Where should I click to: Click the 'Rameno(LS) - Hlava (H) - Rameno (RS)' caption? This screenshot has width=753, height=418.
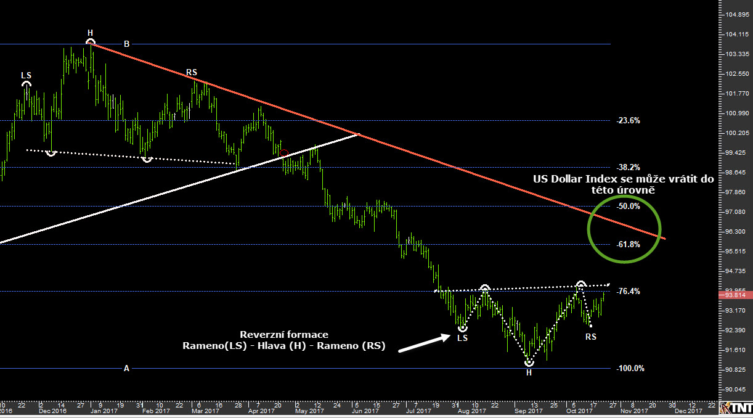click(x=284, y=346)
